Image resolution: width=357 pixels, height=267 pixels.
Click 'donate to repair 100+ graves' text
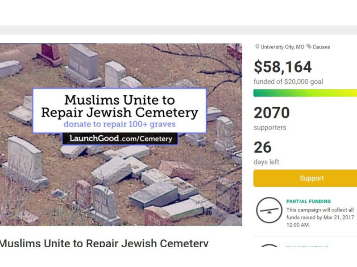pyautogui.click(x=119, y=124)
